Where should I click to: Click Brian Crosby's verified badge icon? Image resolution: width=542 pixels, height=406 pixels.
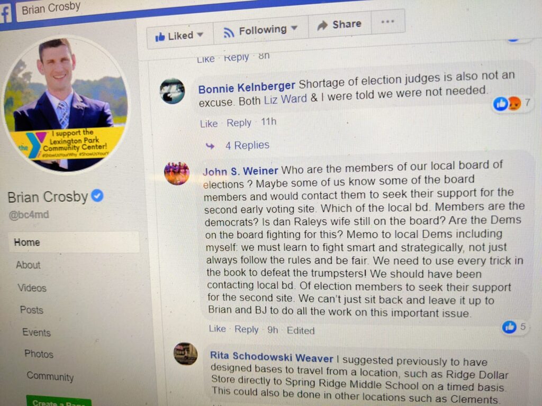97,196
